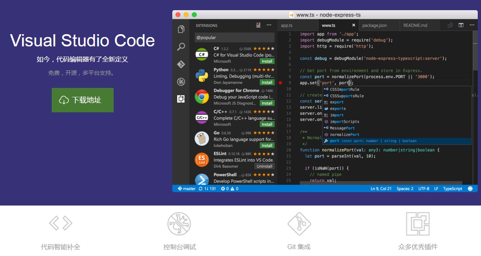Change TypeScript language mode
The image size is (481, 256).
[452, 188]
